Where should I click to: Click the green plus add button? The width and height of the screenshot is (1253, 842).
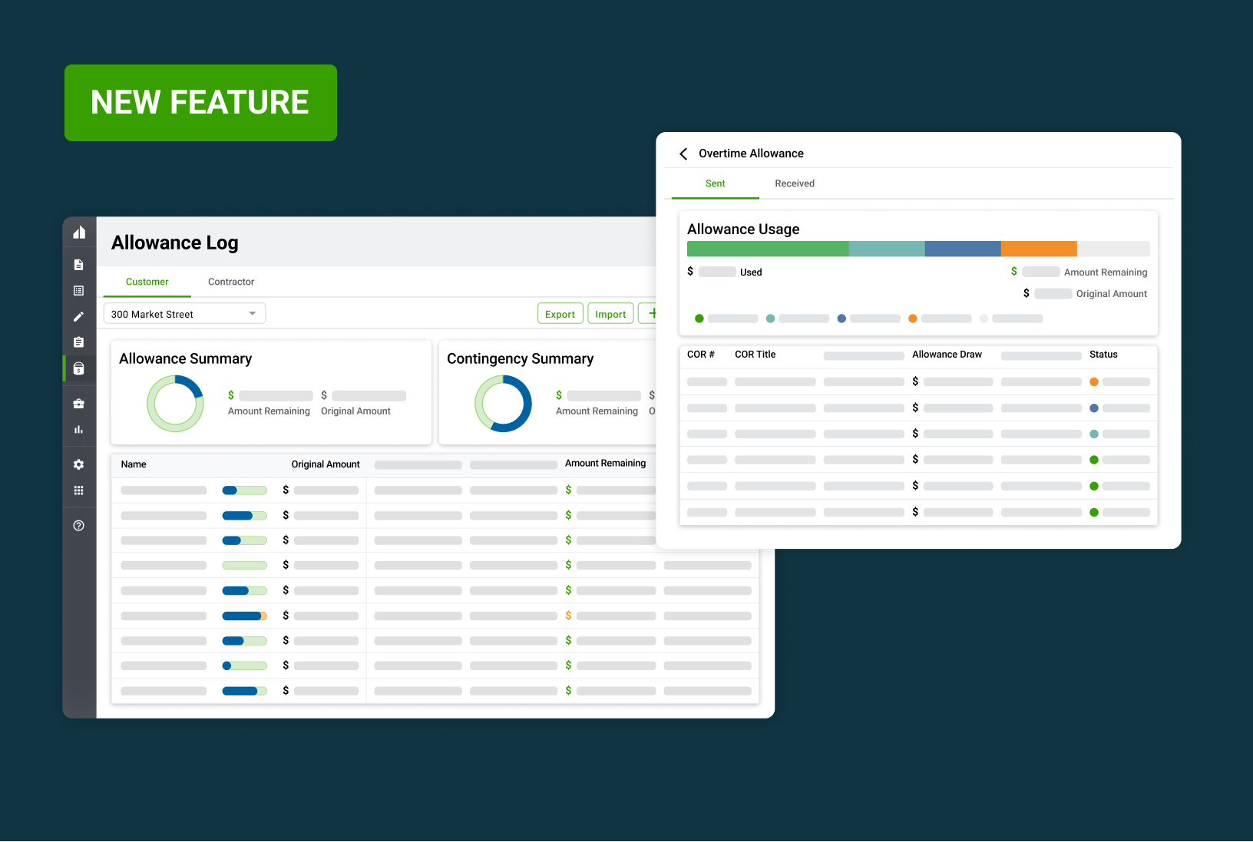click(651, 313)
